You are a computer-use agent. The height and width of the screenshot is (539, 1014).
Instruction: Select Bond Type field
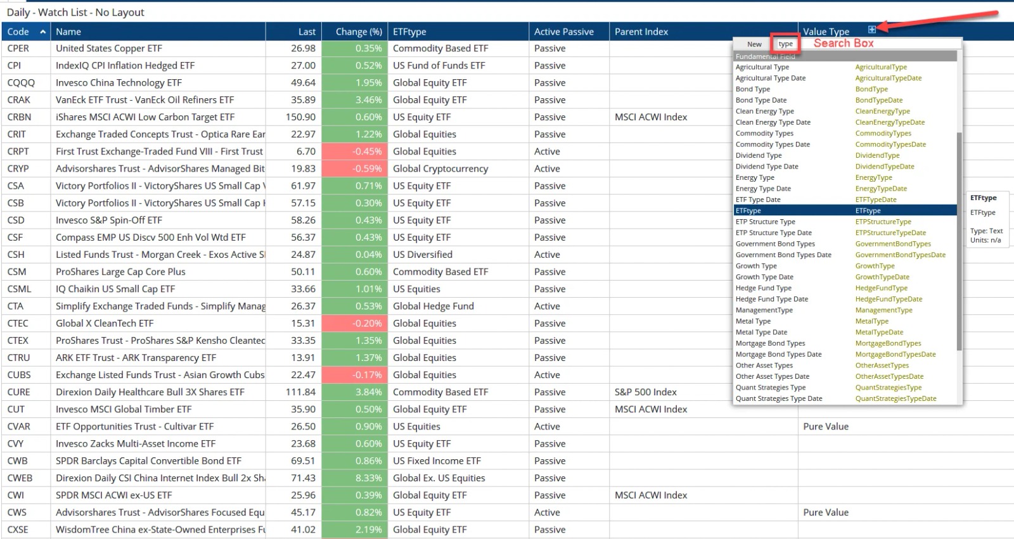click(845, 89)
